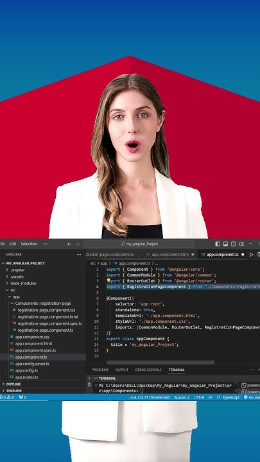The width and height of the screenshot is (260, 462).
Task: Collapse the app folder
Action: coord(43,296)
